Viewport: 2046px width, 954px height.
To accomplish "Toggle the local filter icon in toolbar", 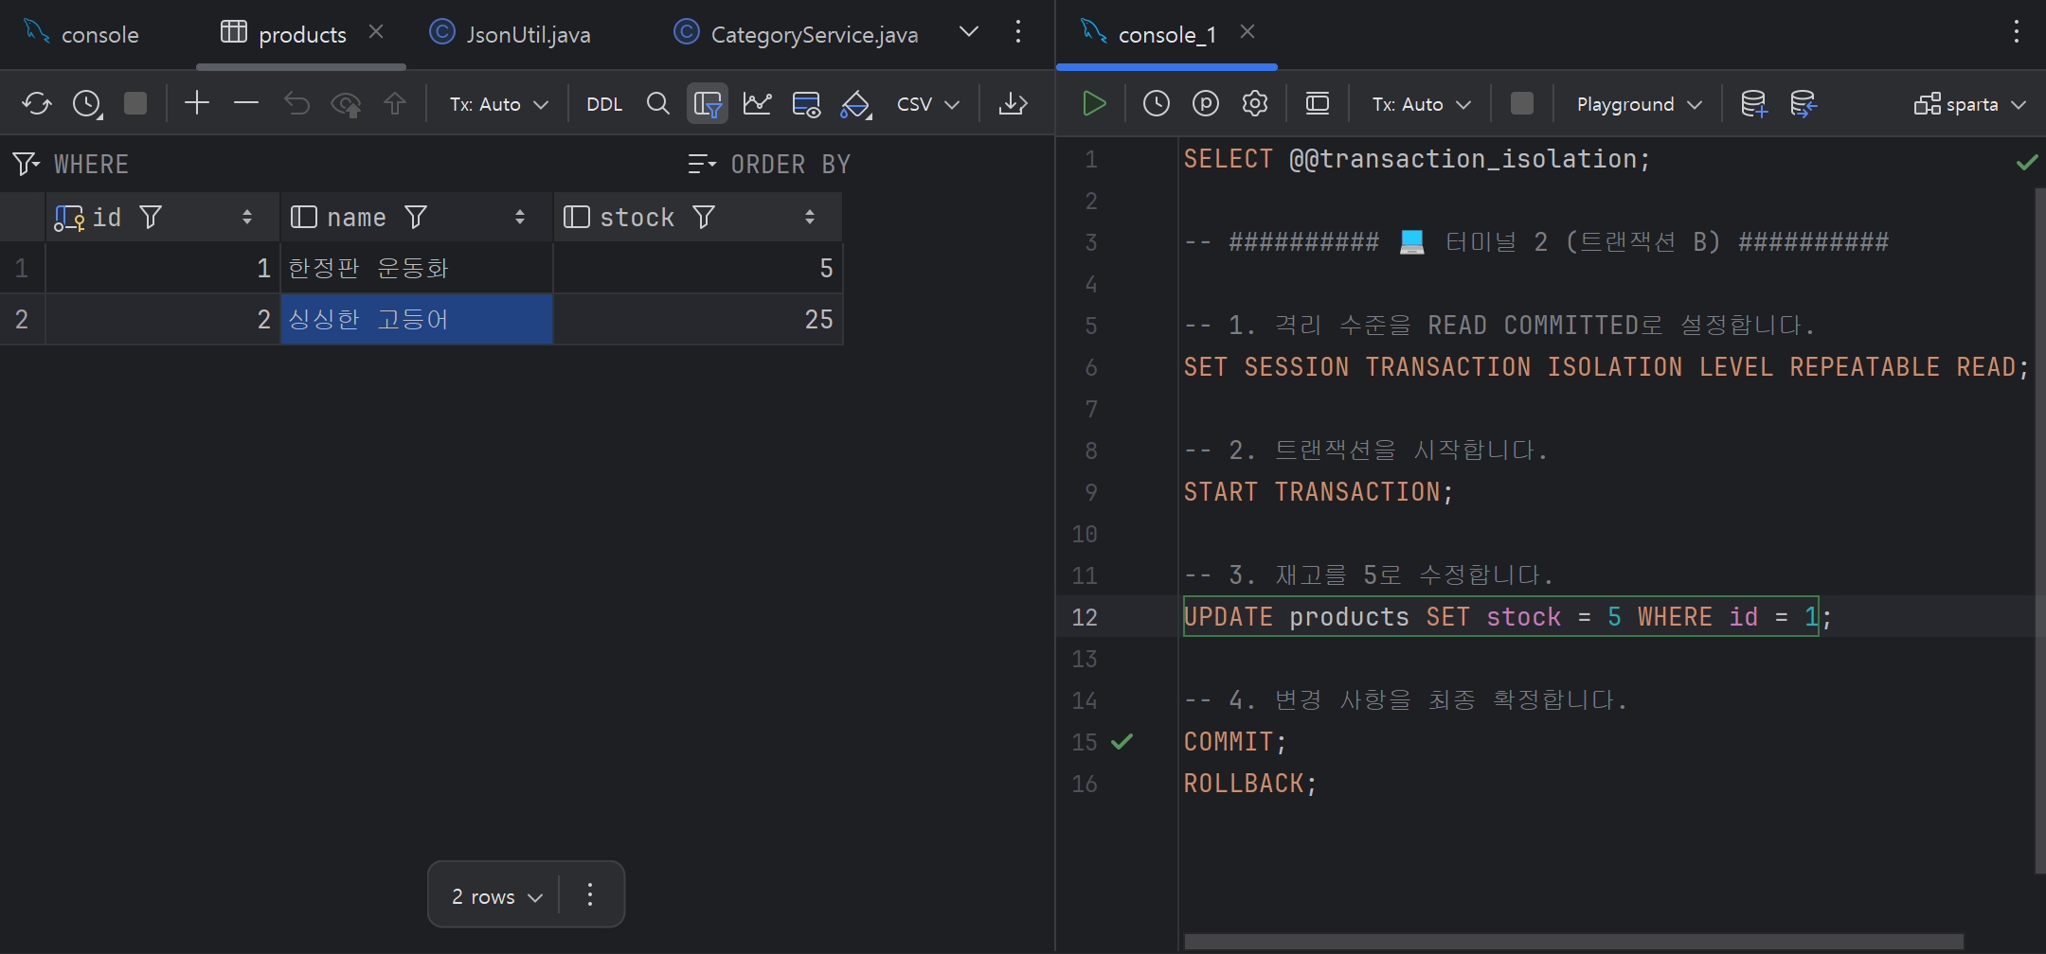I will [x=708, y=103].
